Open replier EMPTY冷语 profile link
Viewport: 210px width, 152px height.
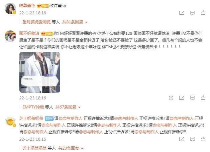coord(33,107)
